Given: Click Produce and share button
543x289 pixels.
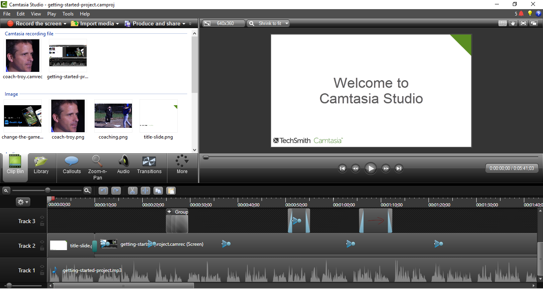Looking at the screenshot, I should click(x=153, y=23).
